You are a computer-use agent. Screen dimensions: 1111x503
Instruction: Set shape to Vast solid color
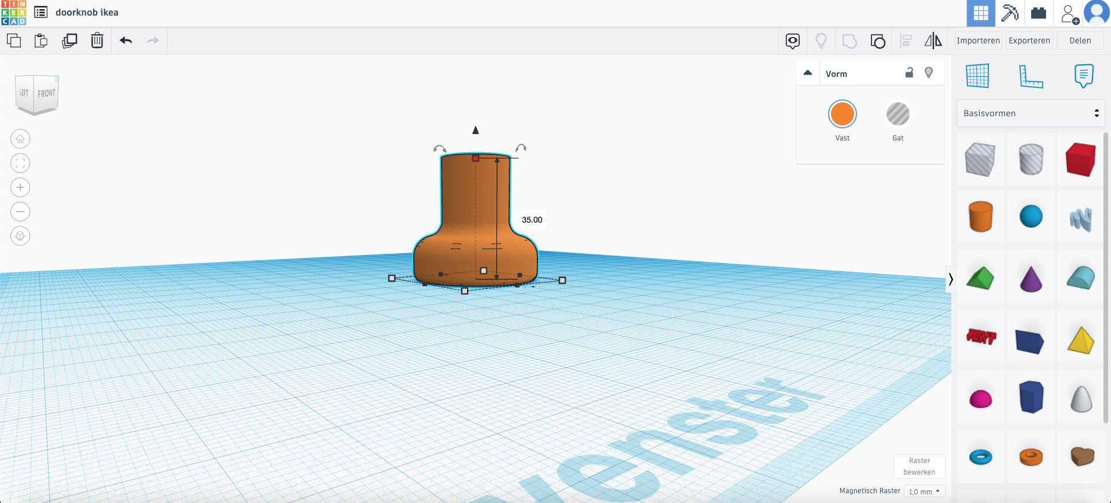pyautogui.click(x=842, y=114)
